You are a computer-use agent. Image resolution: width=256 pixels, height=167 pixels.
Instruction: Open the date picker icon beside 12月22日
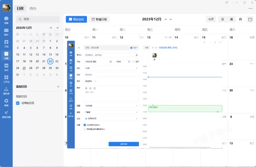[x=111, y=62]
